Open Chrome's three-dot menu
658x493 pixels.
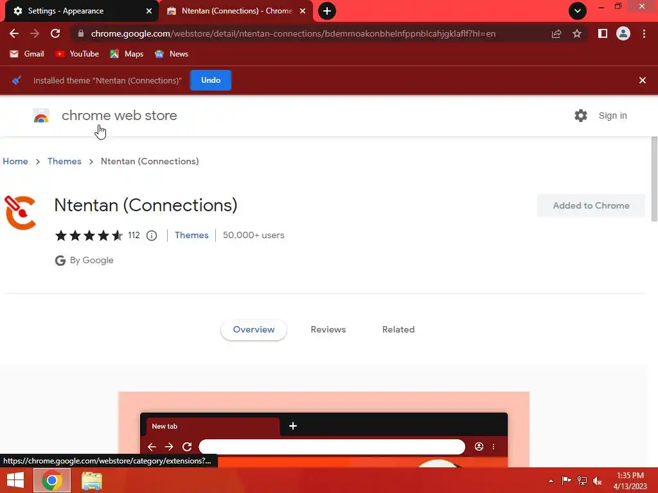point(644,33)
